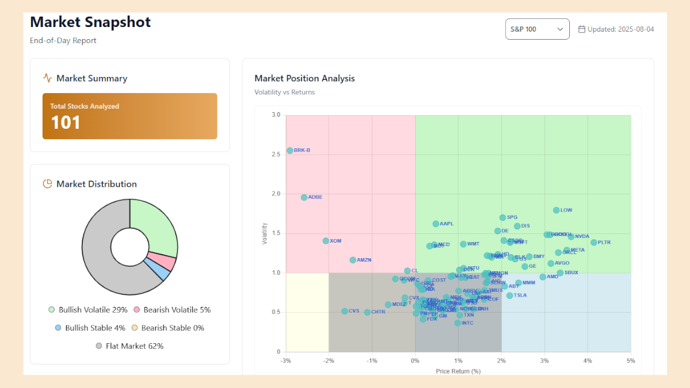Click the pulse icon beside Market Summary

[48, 78]
